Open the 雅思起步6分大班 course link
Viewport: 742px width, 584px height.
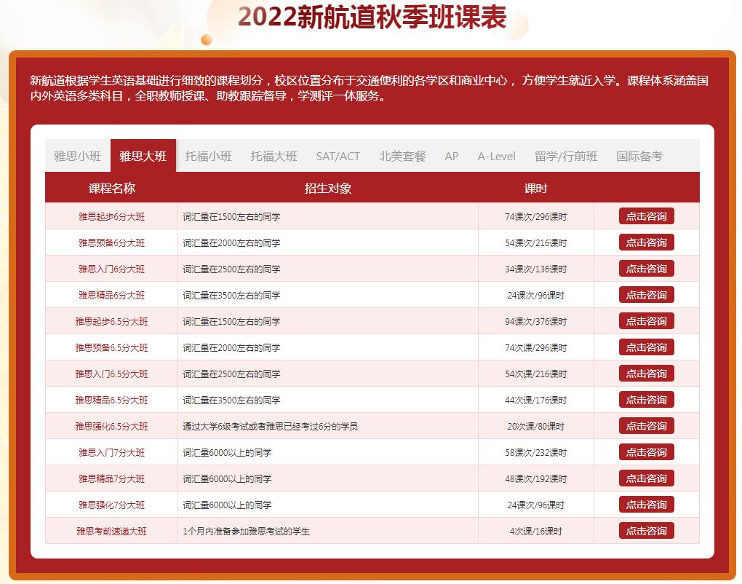point(112,217)
